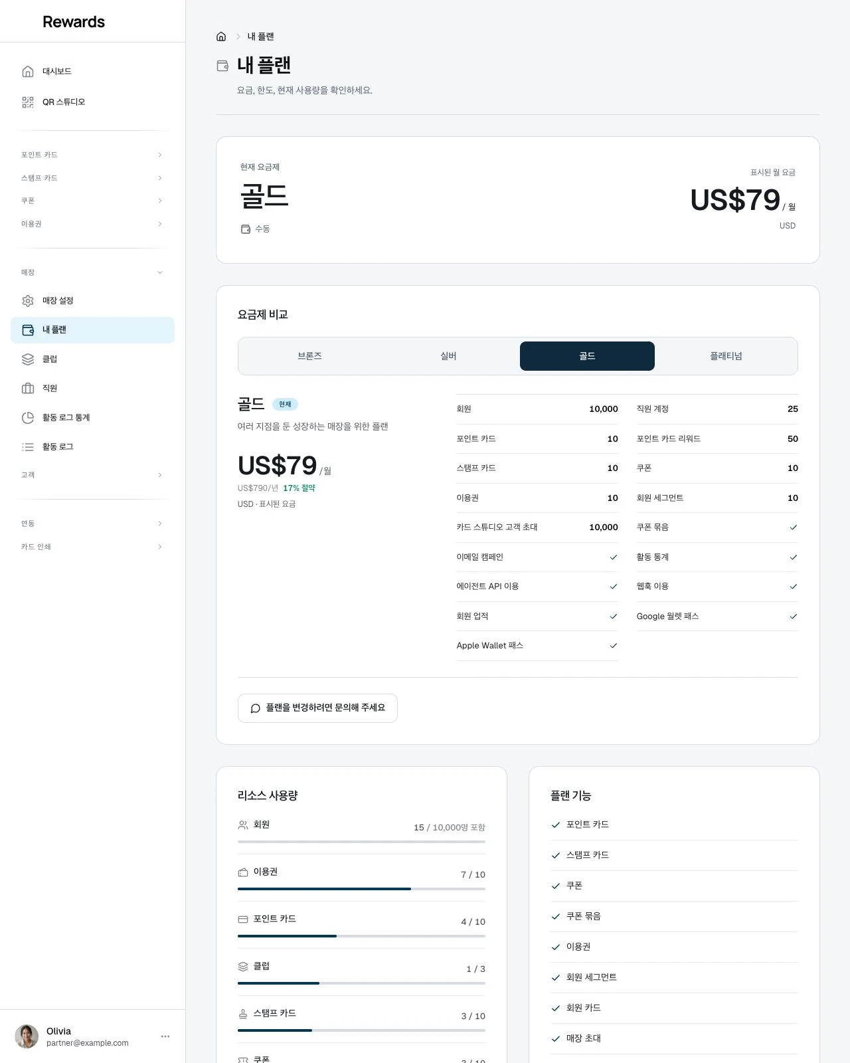Select the 브론즈 plan tab
850x1063 pixels.
click(309, 356)
